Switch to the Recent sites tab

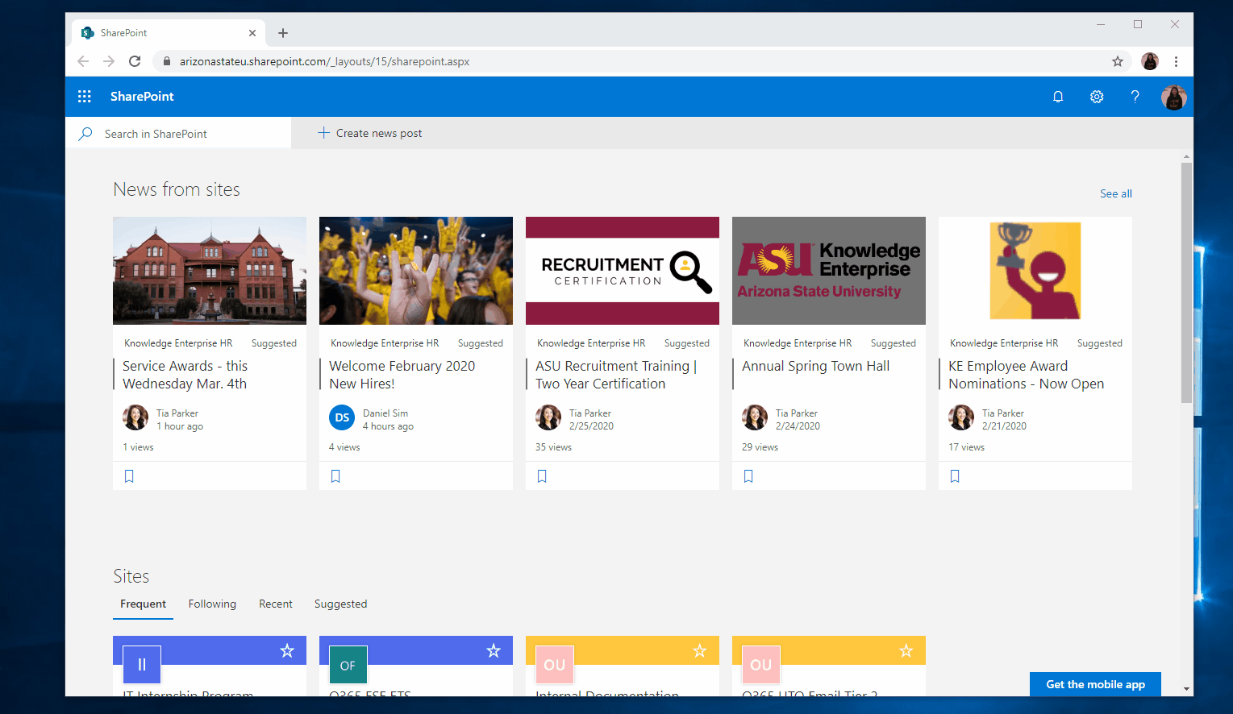coord(276,604)
